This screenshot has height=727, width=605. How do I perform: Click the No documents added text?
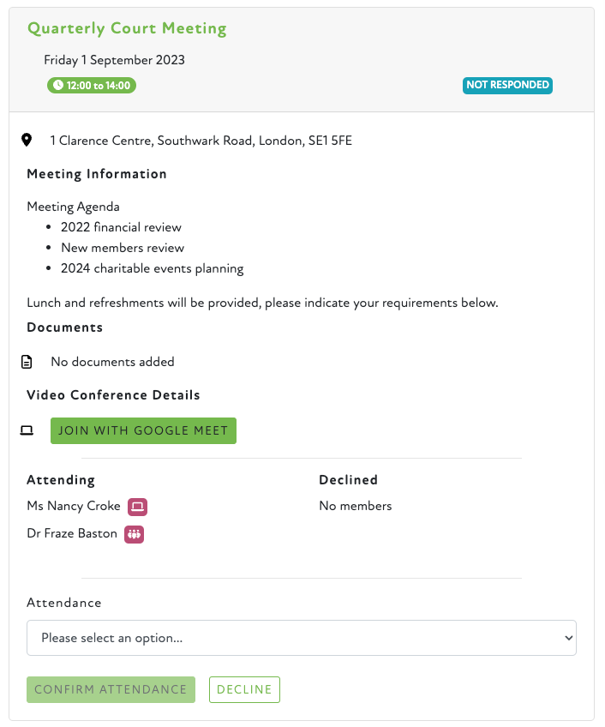(112, 362)
